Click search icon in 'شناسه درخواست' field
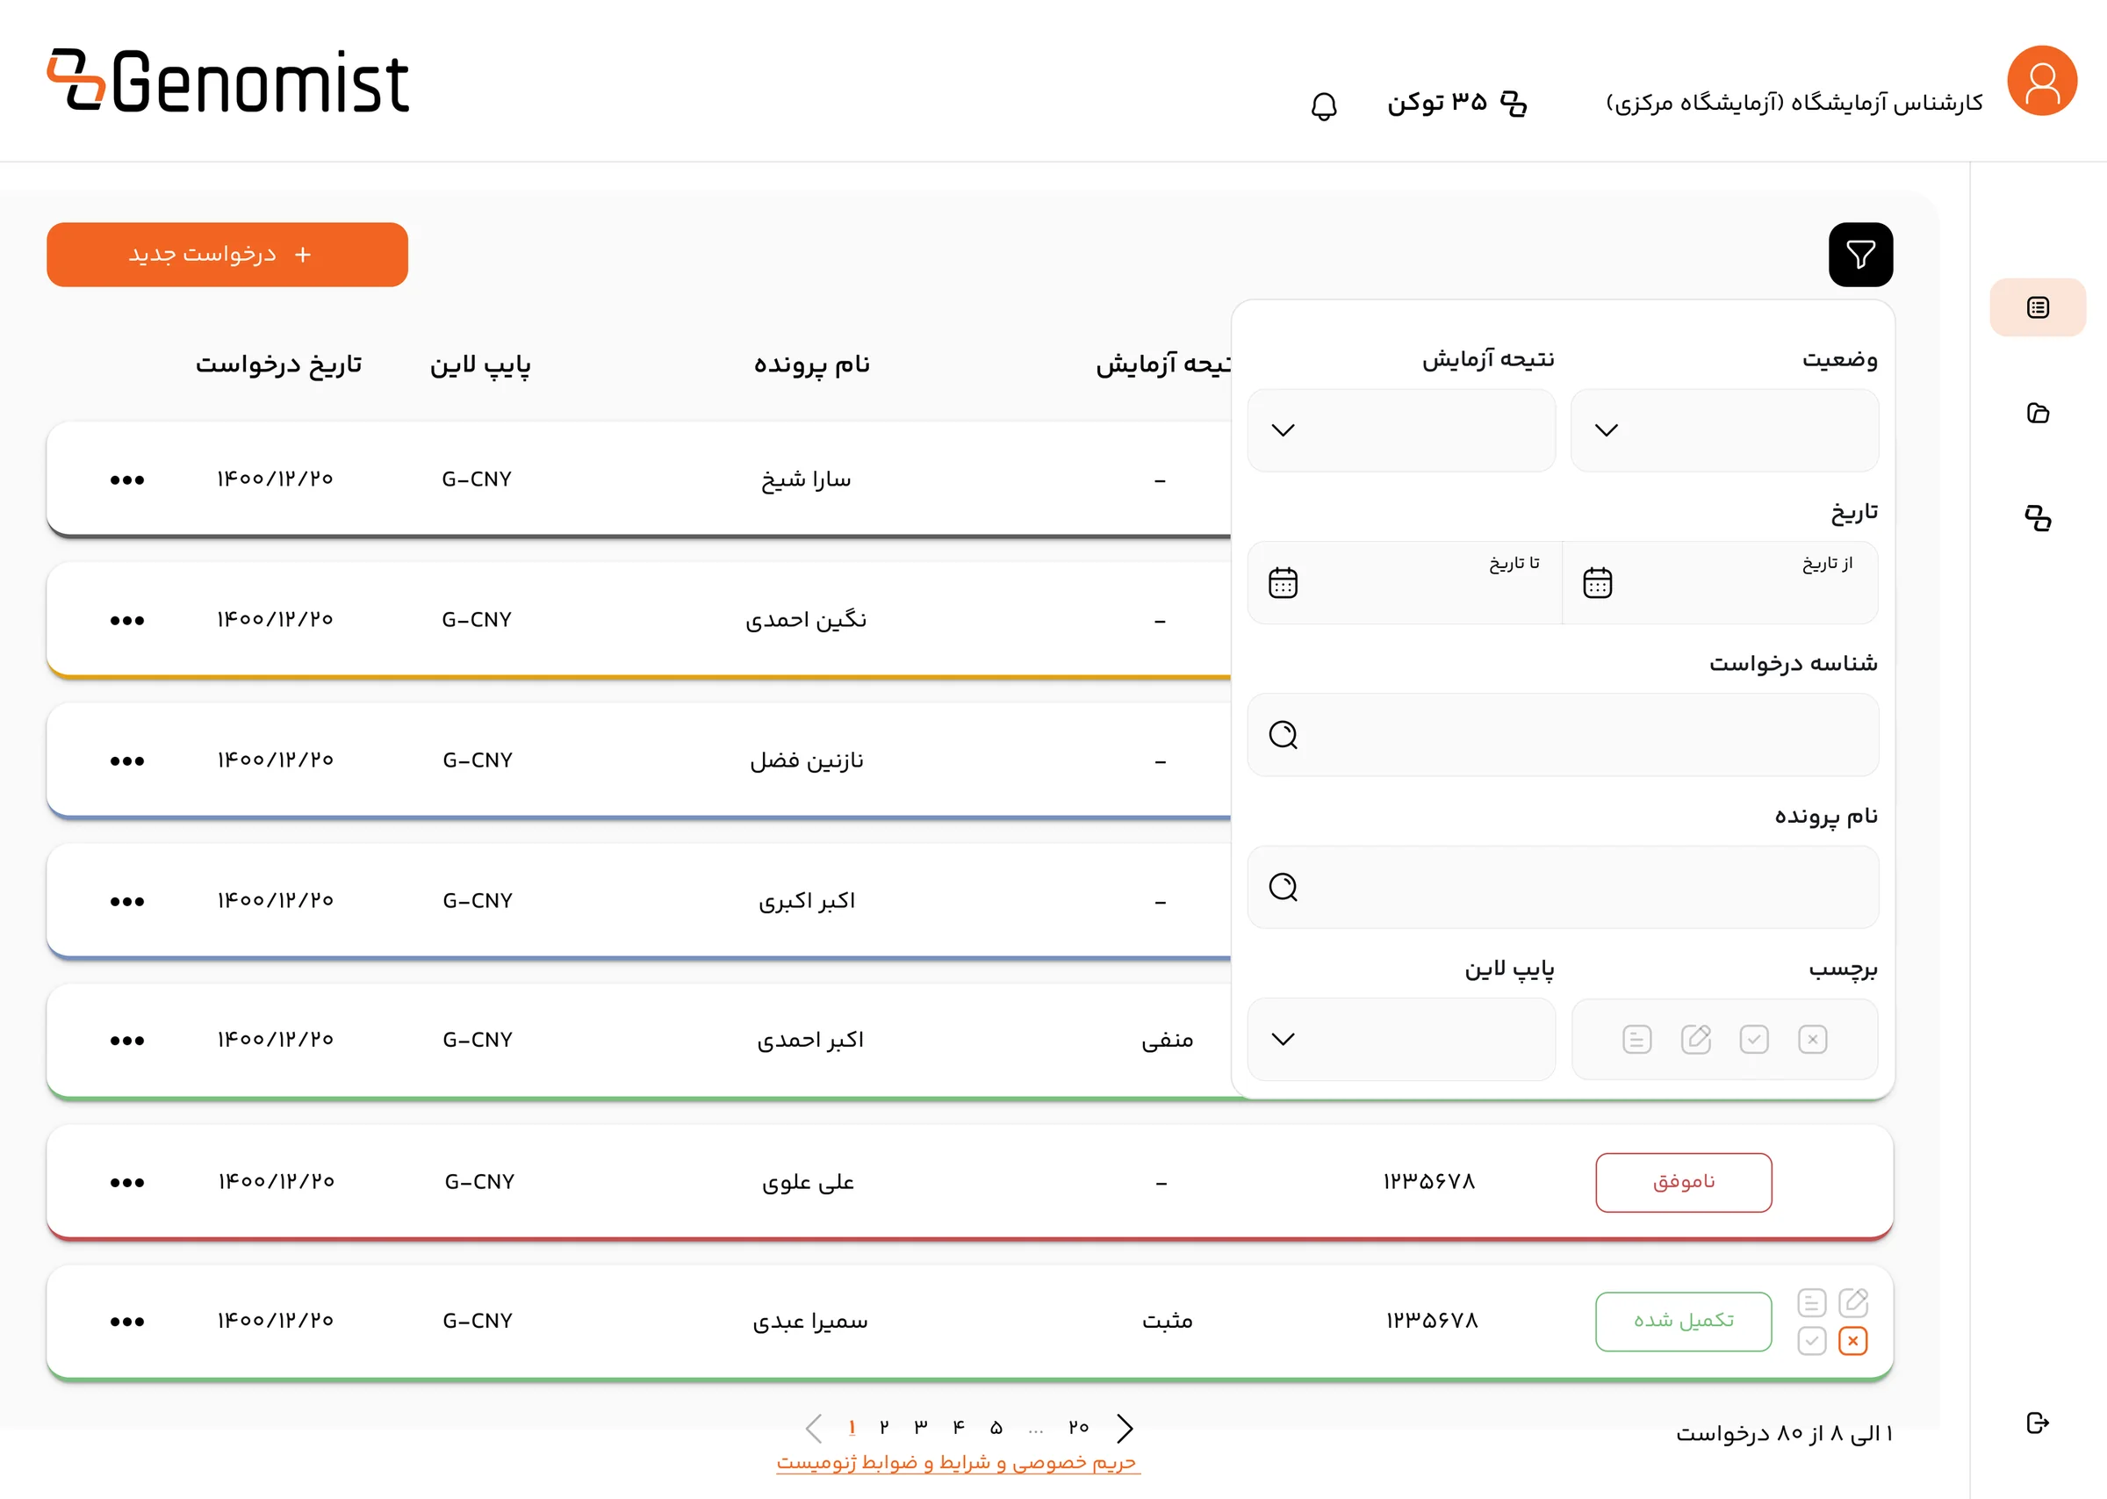2107x1499 pixels. 1284,735
